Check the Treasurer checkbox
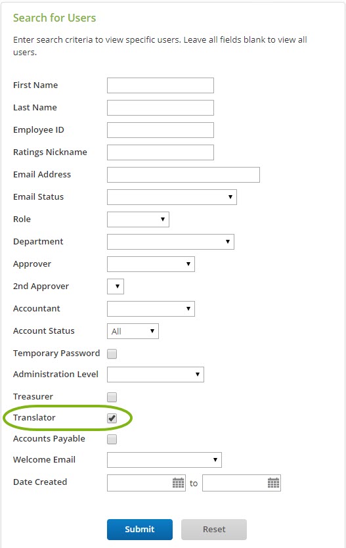This screenshot has width=346, height=548. pos(112,397)
